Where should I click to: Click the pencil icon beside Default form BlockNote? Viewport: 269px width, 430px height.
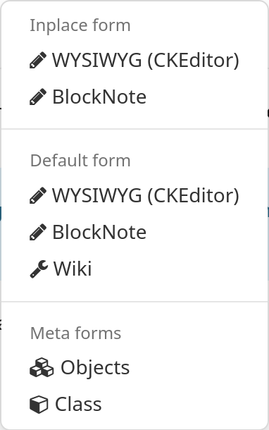click(38, 232)
